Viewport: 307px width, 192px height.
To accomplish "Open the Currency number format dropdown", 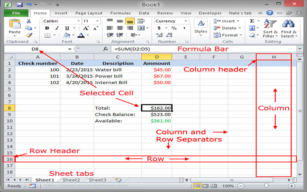I will (x=186, y=21).
